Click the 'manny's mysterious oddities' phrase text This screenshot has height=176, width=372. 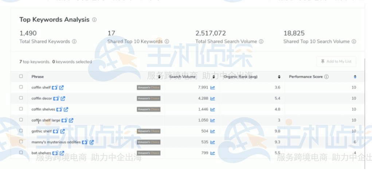[56, 142]
